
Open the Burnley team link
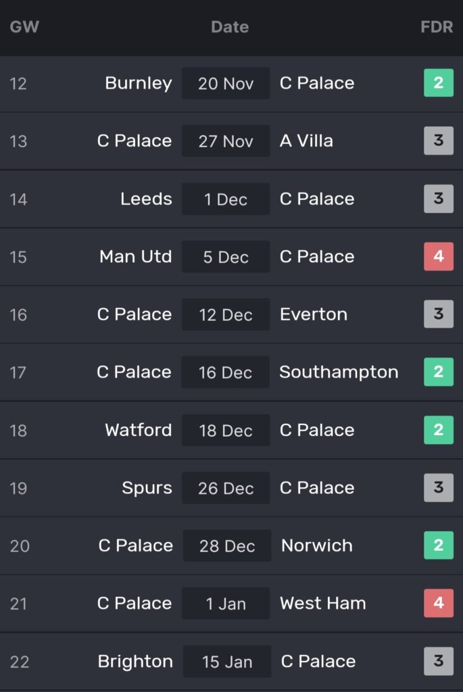tap(139, 83)
